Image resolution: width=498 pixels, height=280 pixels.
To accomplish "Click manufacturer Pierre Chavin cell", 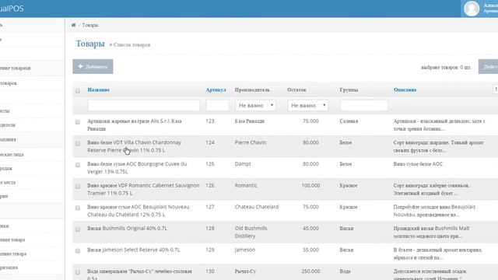I will click(x=251, y=142).
